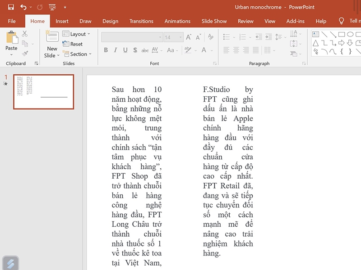Click the Cut scissors icon
This screenshot has width=361, height=270.
point(25,34)
